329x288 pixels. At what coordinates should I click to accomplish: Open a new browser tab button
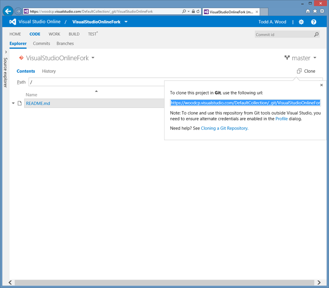click(x=264, y=12)
